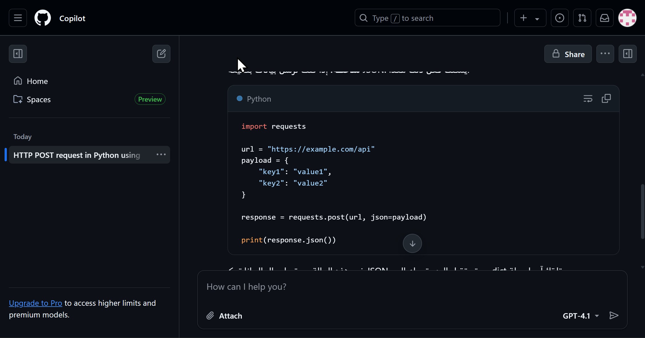Go to the GitHub homepage logo

click(x=43, y=18)
